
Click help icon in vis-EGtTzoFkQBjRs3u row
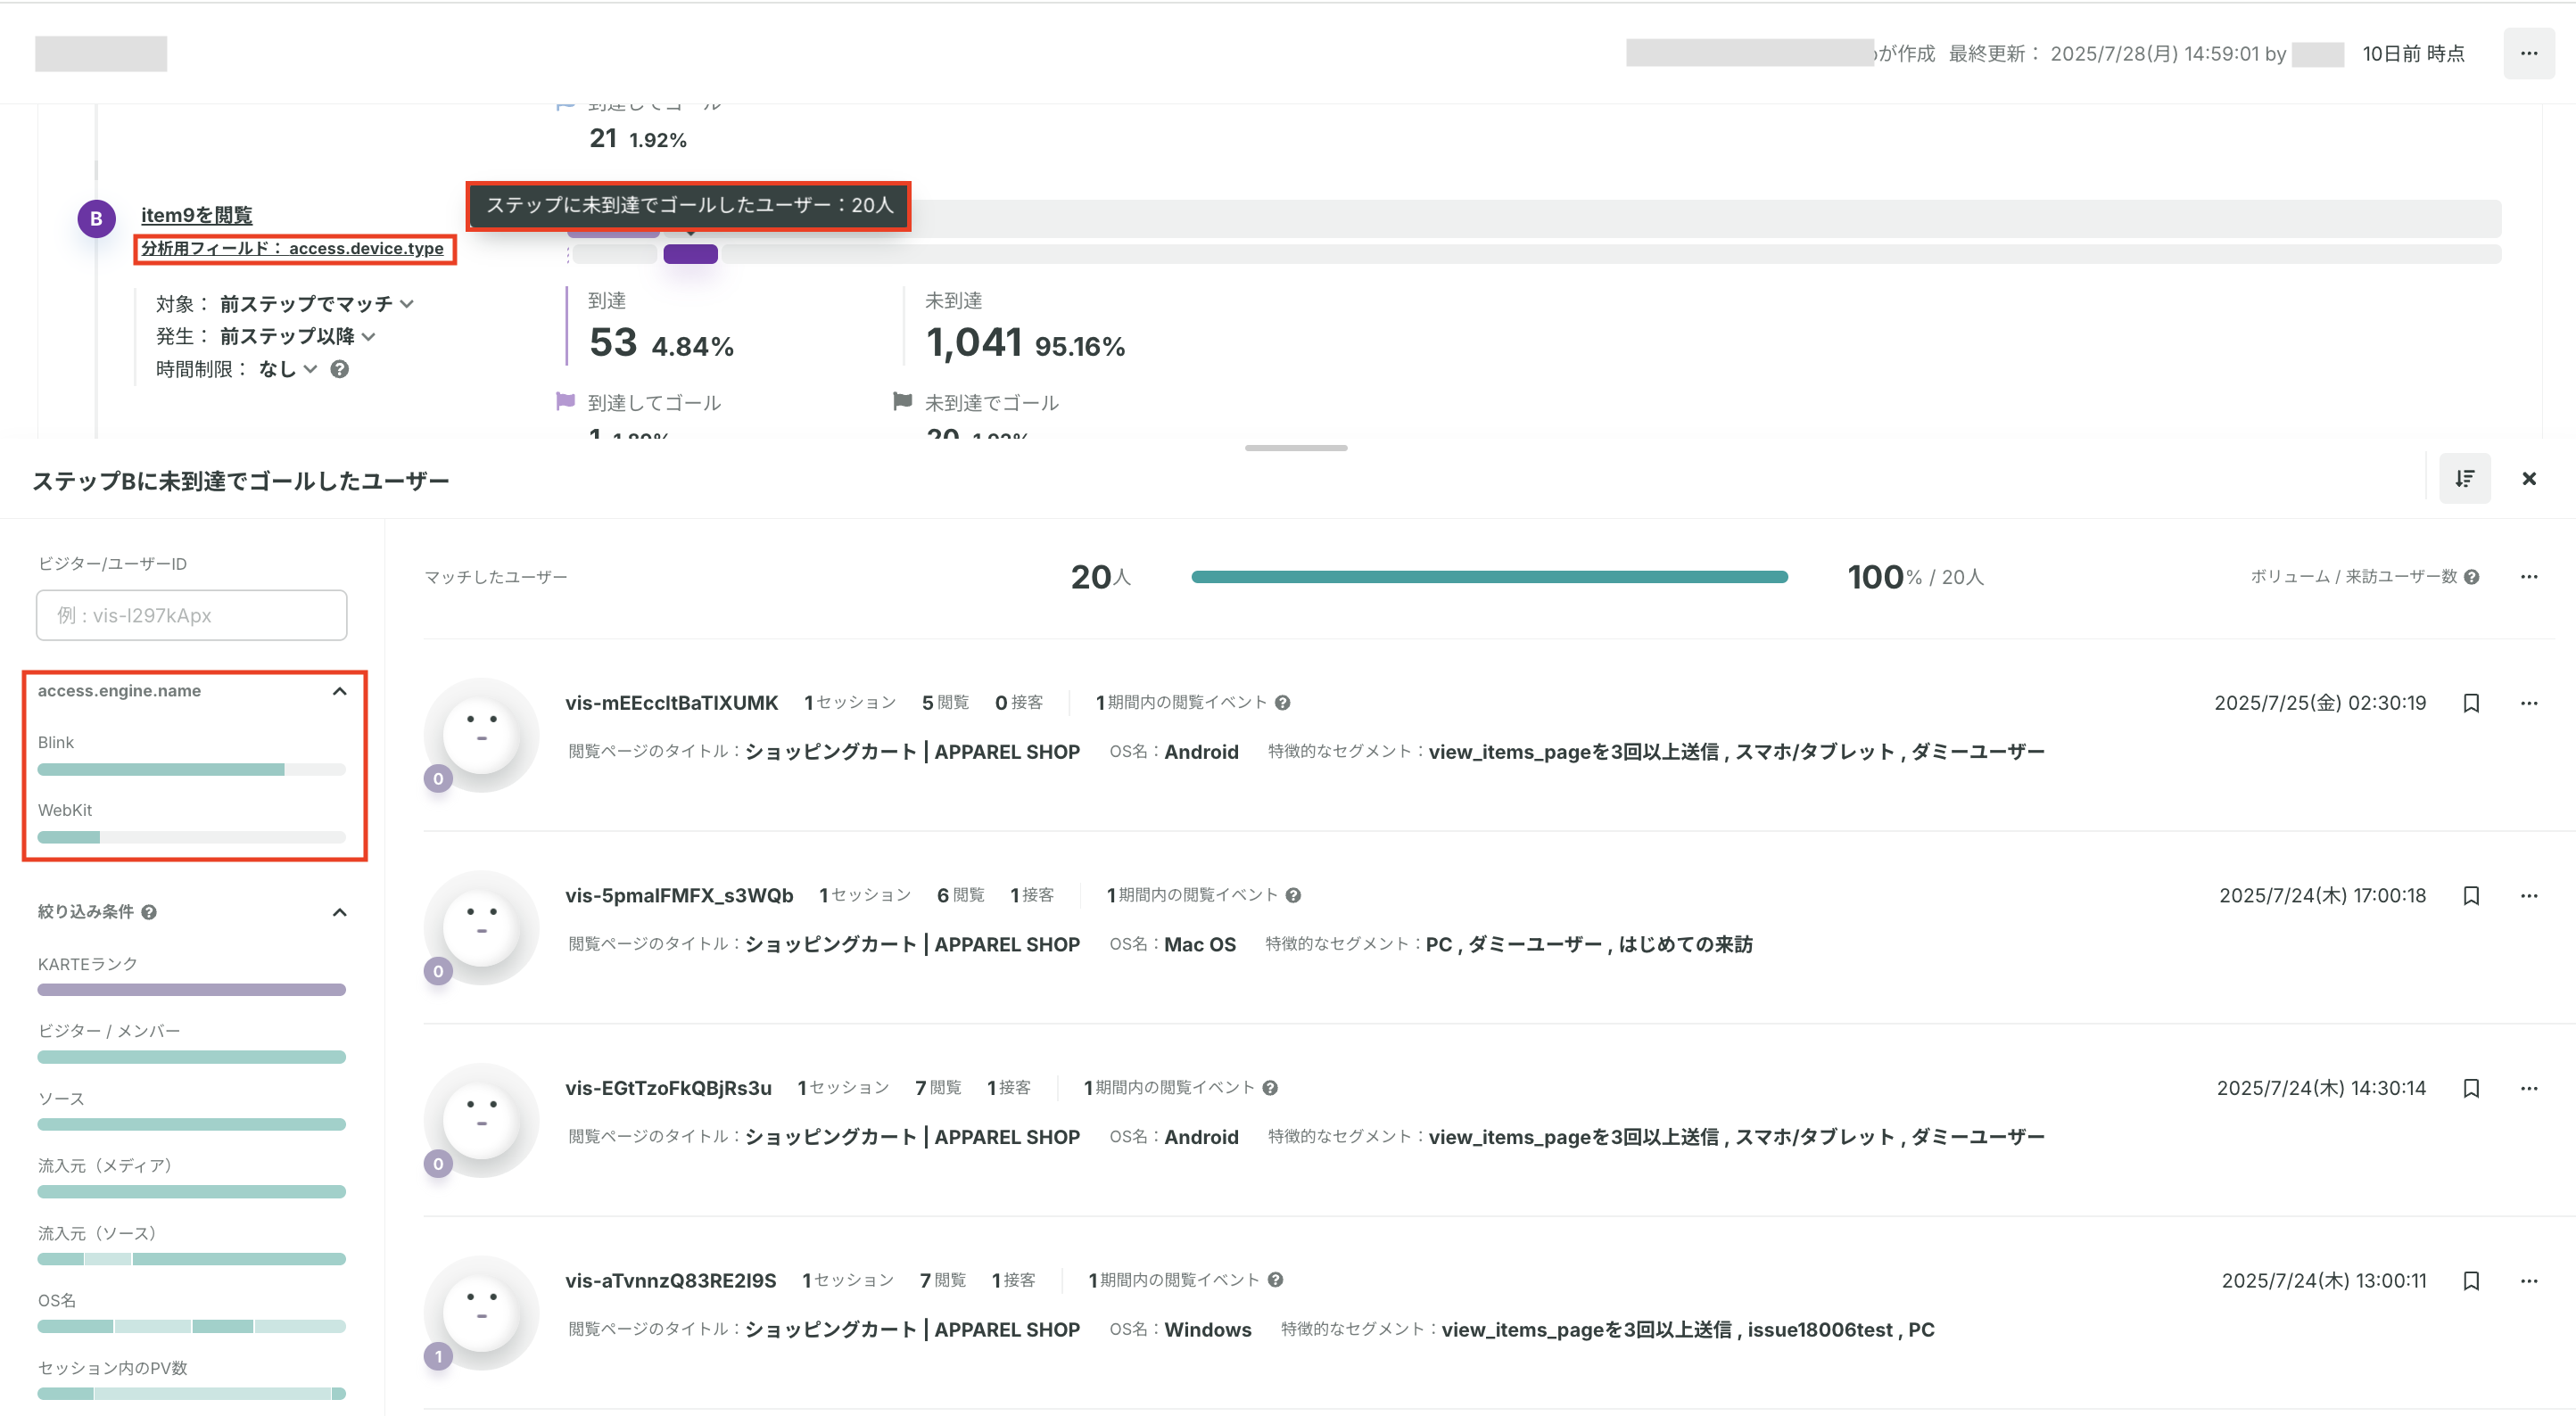click(x=1270, y=1088)
